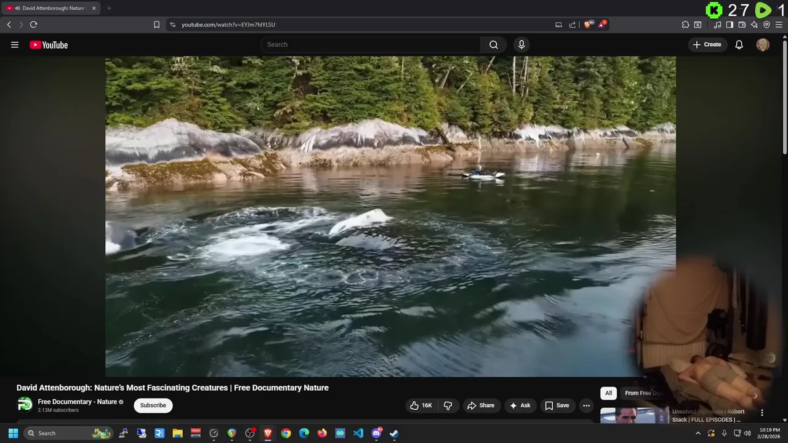The image size is (788, 443).
Task: Go to the YouTube home logo
Action: [49, 44]
